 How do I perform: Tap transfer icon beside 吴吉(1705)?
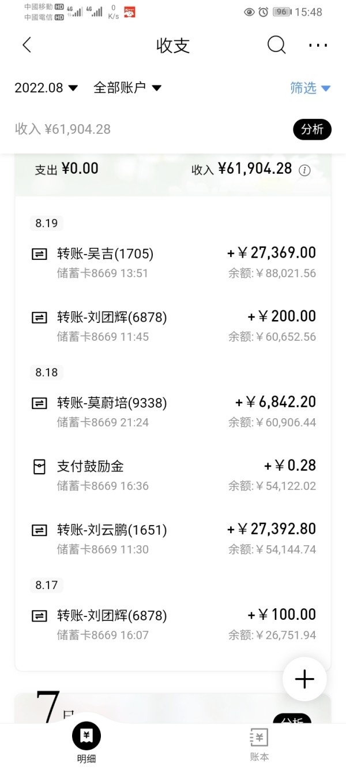[x=39, y=254]
